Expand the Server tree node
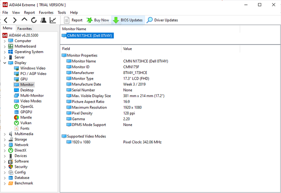 click(x=5, y=57)
